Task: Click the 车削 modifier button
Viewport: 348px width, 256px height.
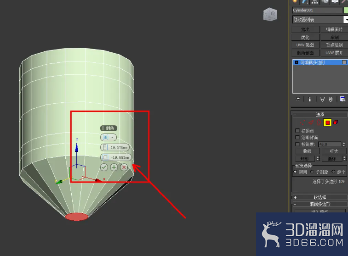Action: coord(334,37)
